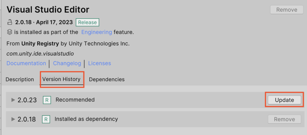Open the Licenses link
The height and width of the screenshot is (135, 307).
[99, 63]
